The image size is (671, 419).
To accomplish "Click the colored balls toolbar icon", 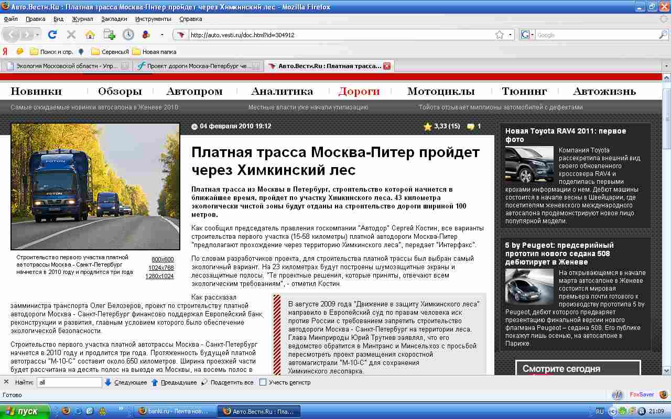I will pyautogui.click(x=147, y=35).
